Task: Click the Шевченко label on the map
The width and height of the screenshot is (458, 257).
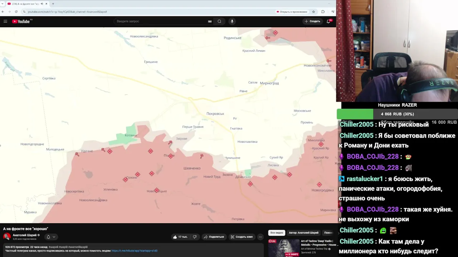Action: 192,168
